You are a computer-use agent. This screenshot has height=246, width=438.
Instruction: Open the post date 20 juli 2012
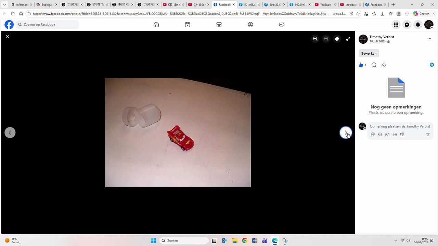point(377,42)
